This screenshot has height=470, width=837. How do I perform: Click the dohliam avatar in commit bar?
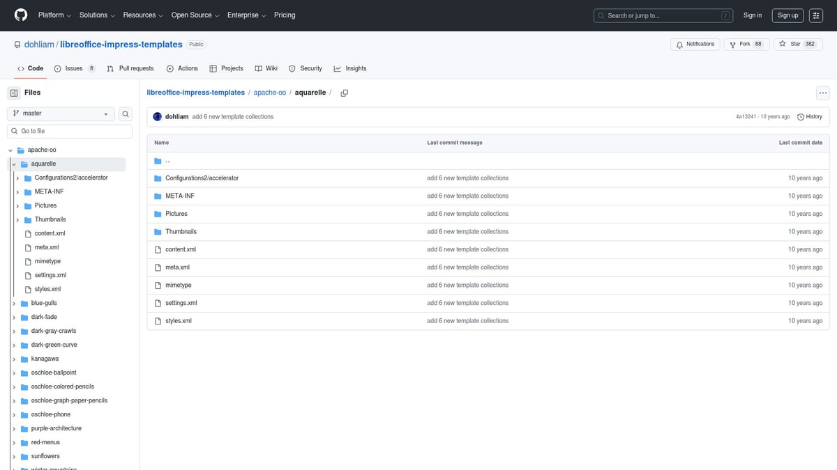point(158,117)
